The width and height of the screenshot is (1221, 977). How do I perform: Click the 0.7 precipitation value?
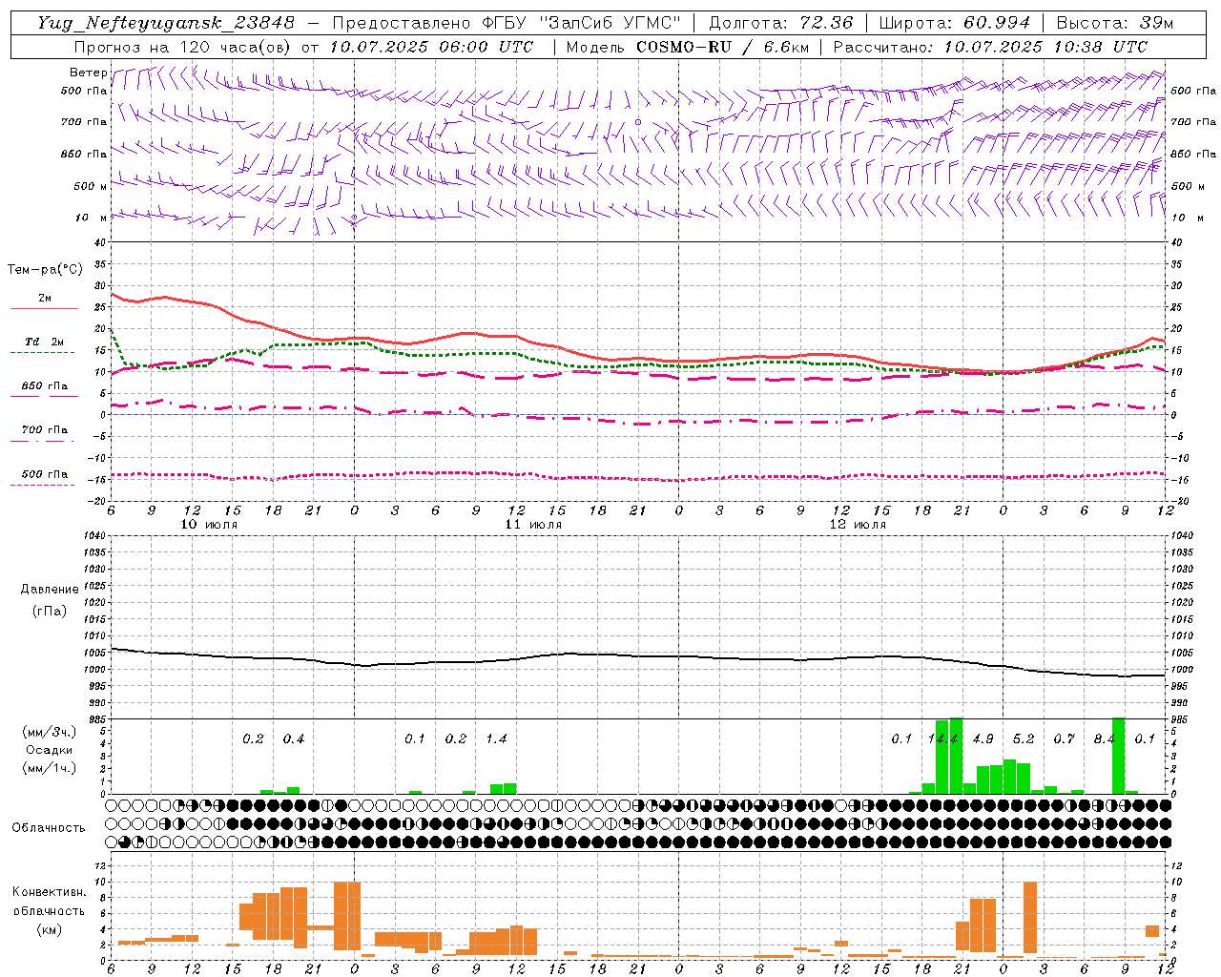(1064, 739)
